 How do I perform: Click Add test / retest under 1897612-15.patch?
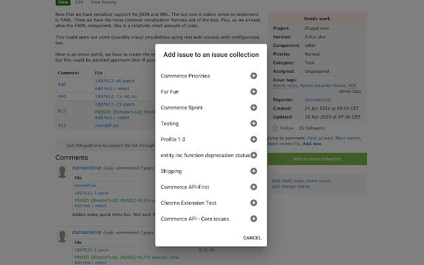coord(112,118)
